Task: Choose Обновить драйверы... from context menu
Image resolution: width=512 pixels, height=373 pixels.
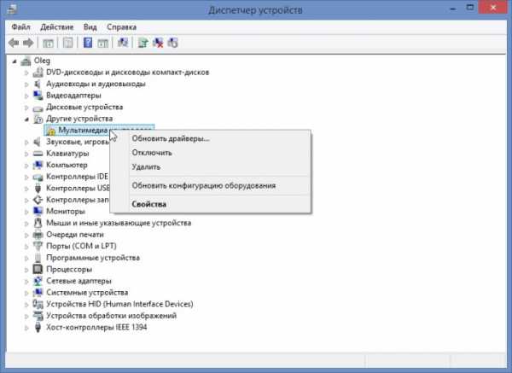Action: coord(171,138)
